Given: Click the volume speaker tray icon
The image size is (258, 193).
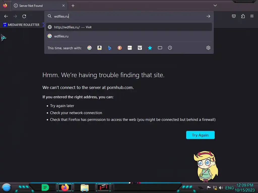Looking at the screenshot, I should click(221, 187).
